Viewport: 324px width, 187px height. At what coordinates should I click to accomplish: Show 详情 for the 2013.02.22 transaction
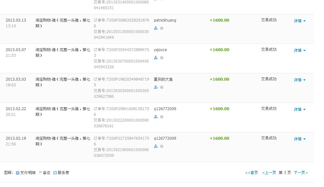(x=300, y=110)
